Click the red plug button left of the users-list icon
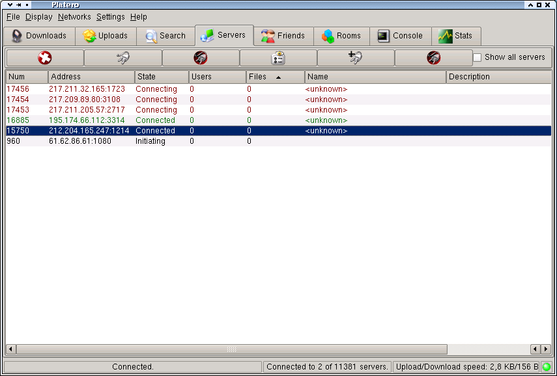Viewport: 557px width, 376px height. (201, 58)
